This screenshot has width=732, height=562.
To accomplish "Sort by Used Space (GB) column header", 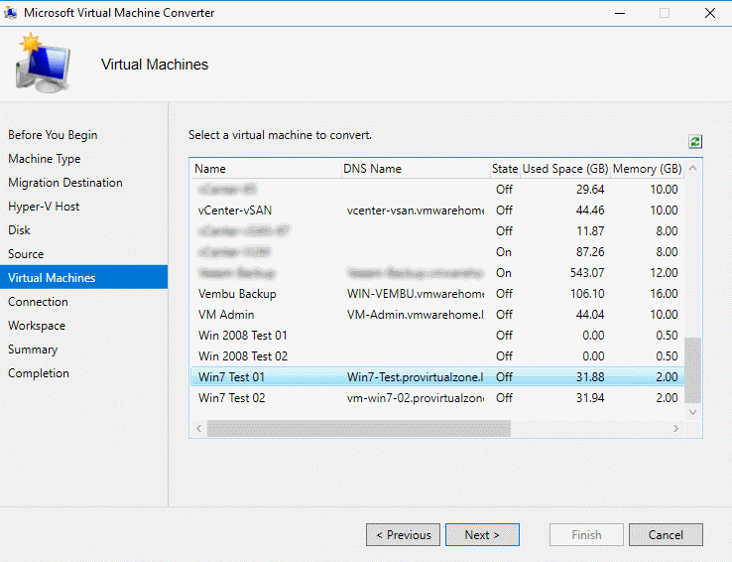I will [x=565, y=169].
